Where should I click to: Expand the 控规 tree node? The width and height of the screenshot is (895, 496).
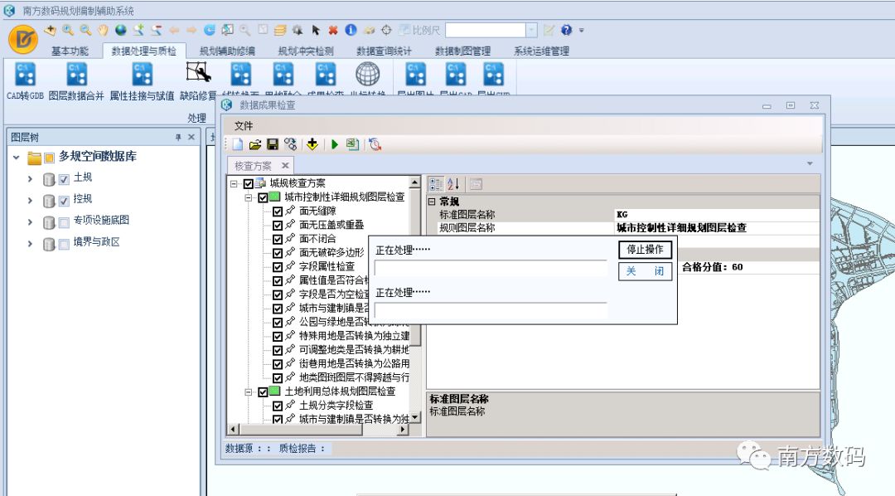tap(31, 200)
